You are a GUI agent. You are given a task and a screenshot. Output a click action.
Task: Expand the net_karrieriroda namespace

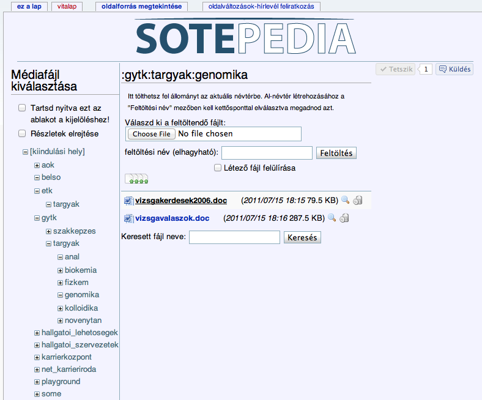tap(37, 369)
